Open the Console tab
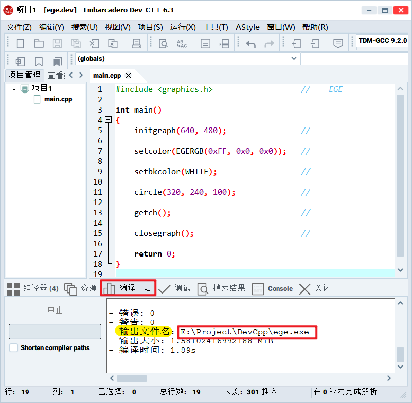This screenshot has height=403, width=412. pos(273,288)
